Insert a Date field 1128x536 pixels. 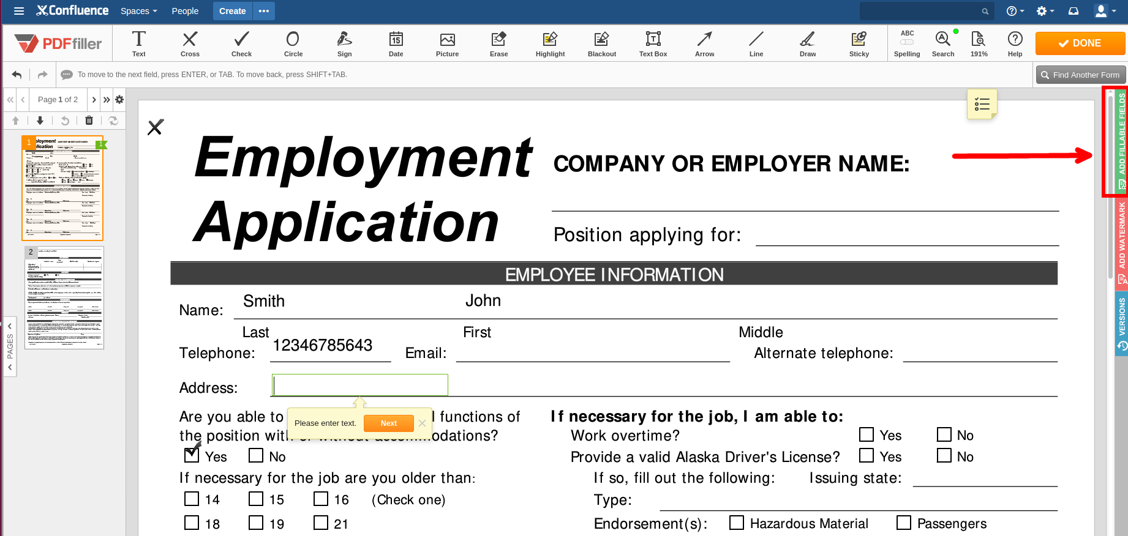[x=396, y=43]
